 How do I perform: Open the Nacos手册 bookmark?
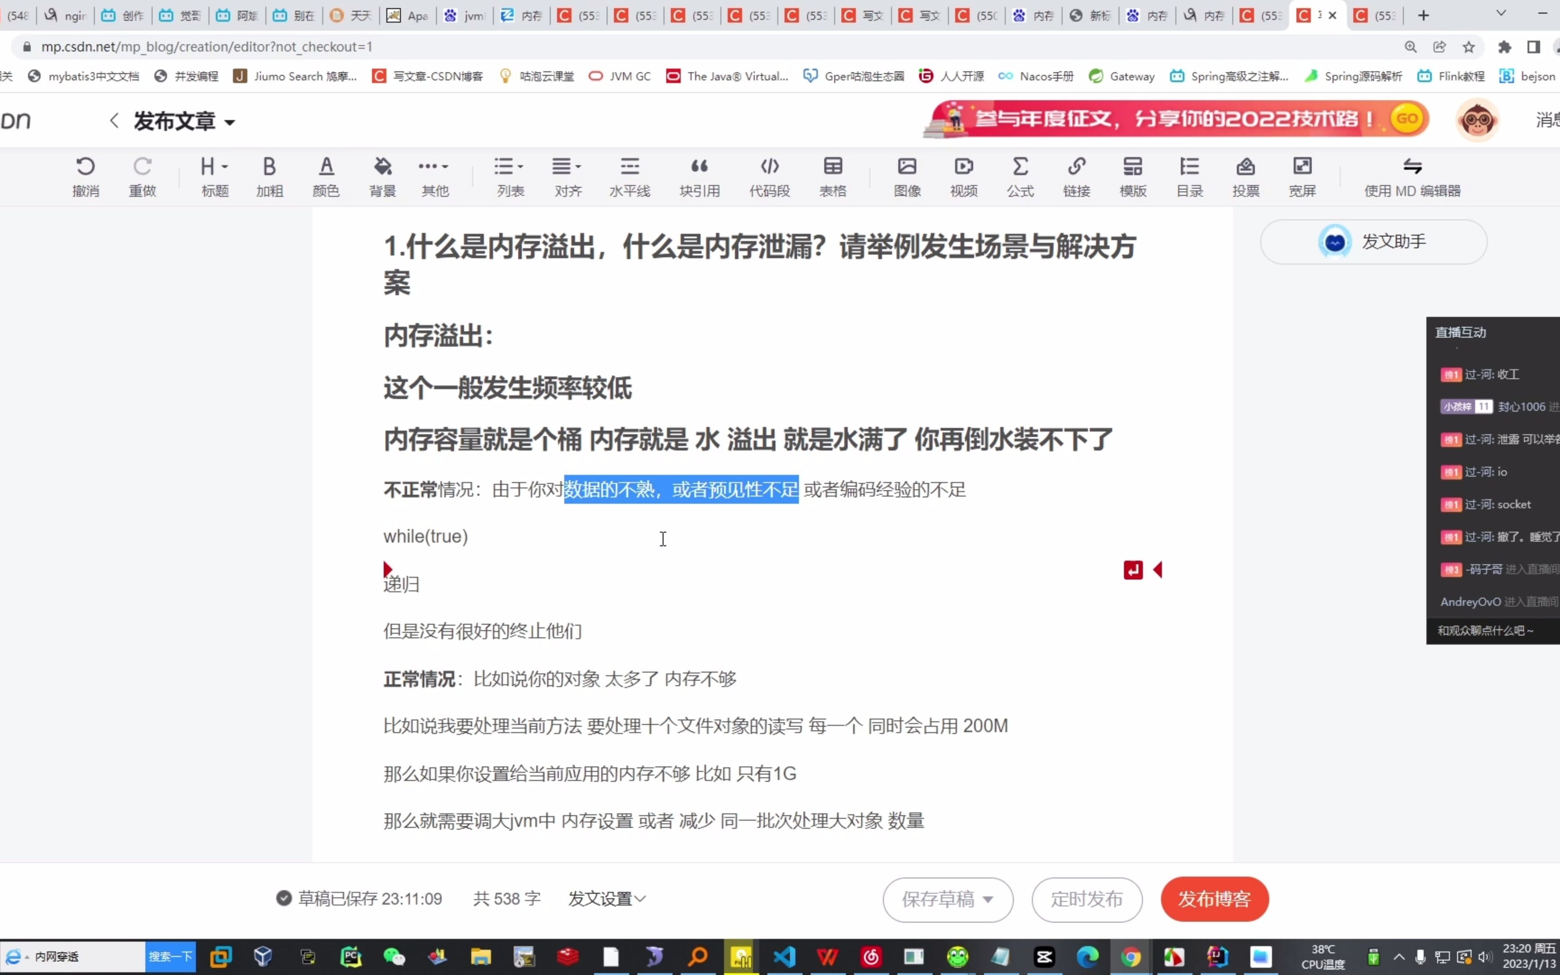click(x=1036, y=76)
